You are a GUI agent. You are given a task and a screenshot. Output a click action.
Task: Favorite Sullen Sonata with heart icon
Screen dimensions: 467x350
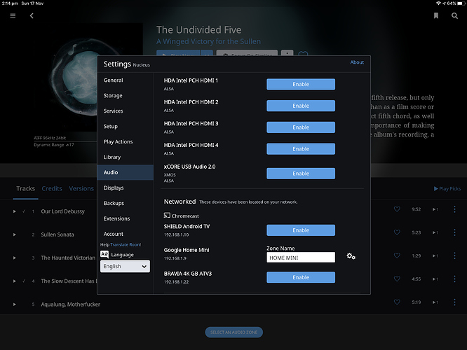(x=397, y=232)
